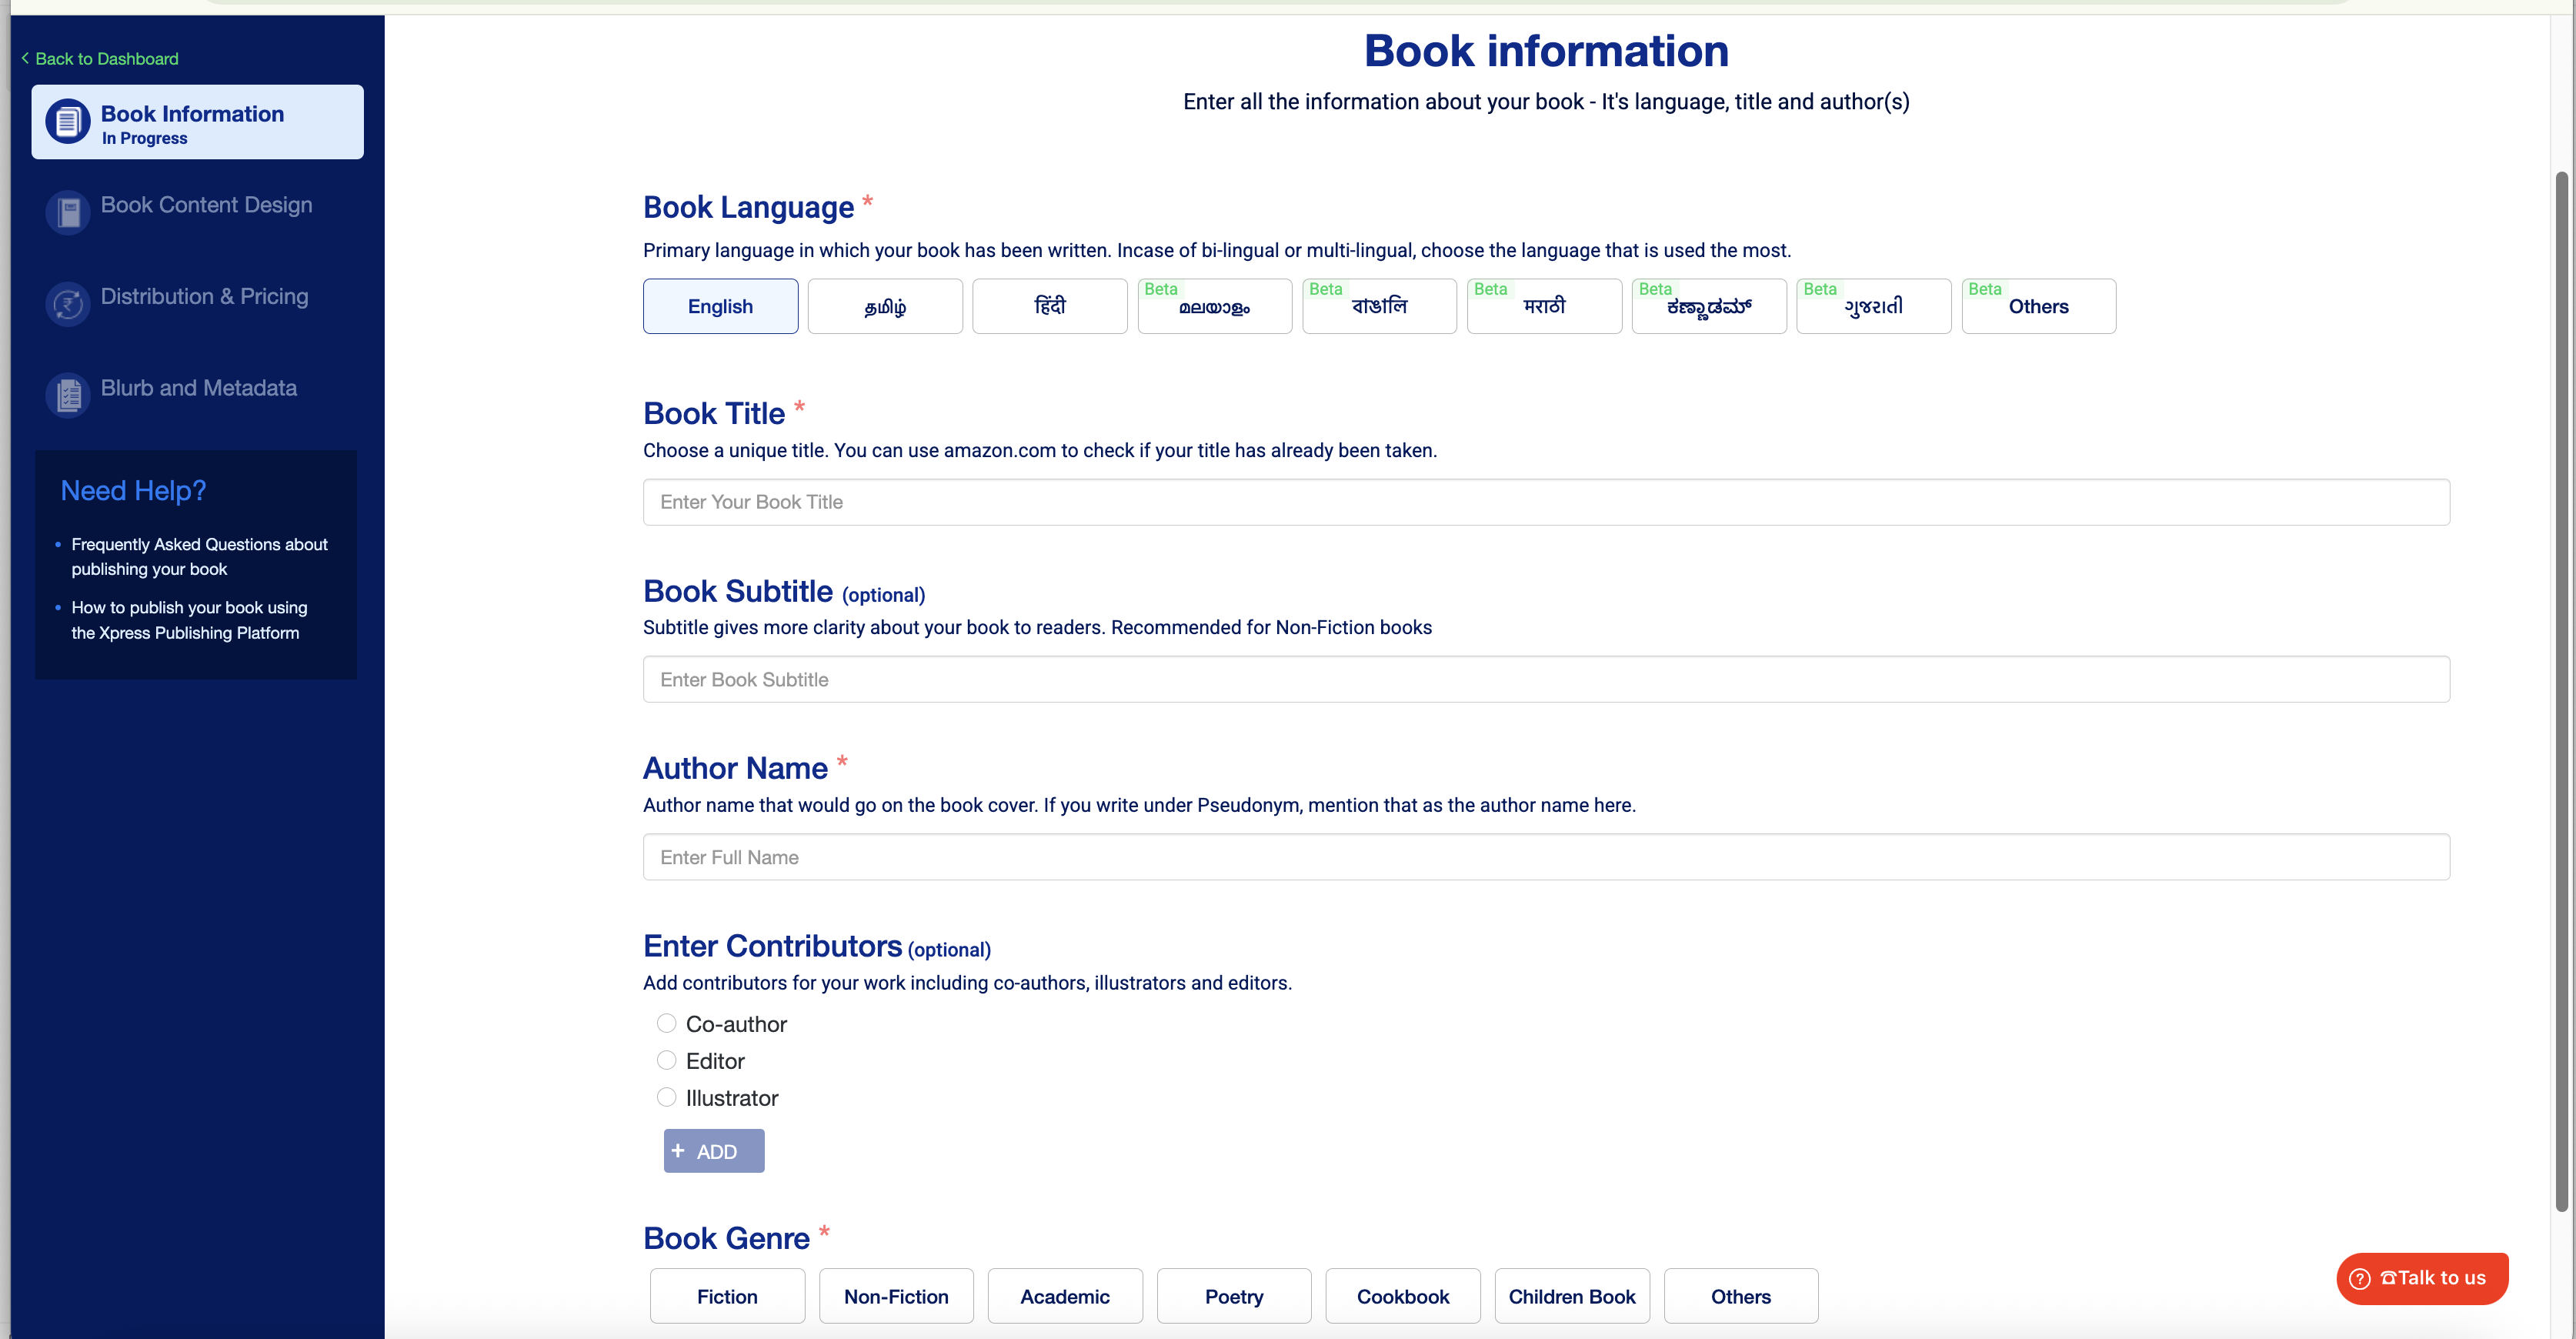Open How to publish using Xpress link
2576x1339 pixels.
[x=189, y=620]
